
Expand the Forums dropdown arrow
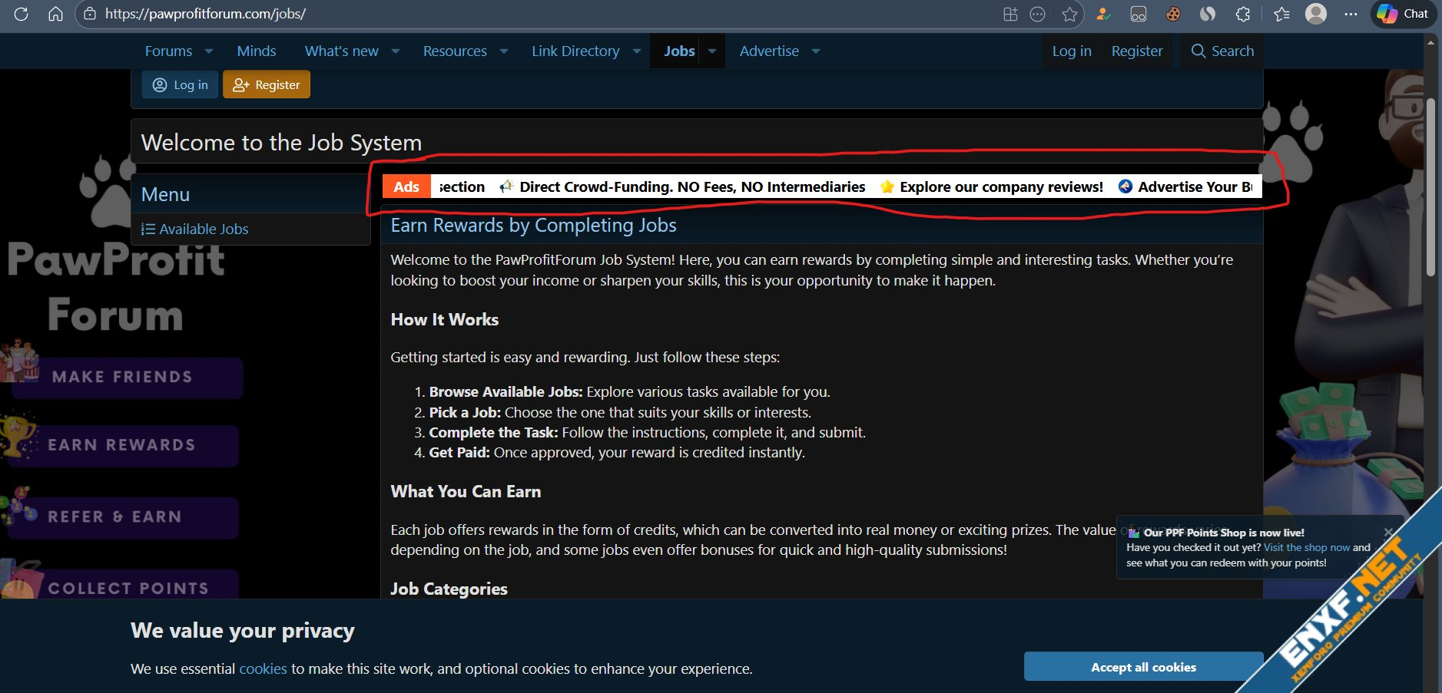point(209,51)
